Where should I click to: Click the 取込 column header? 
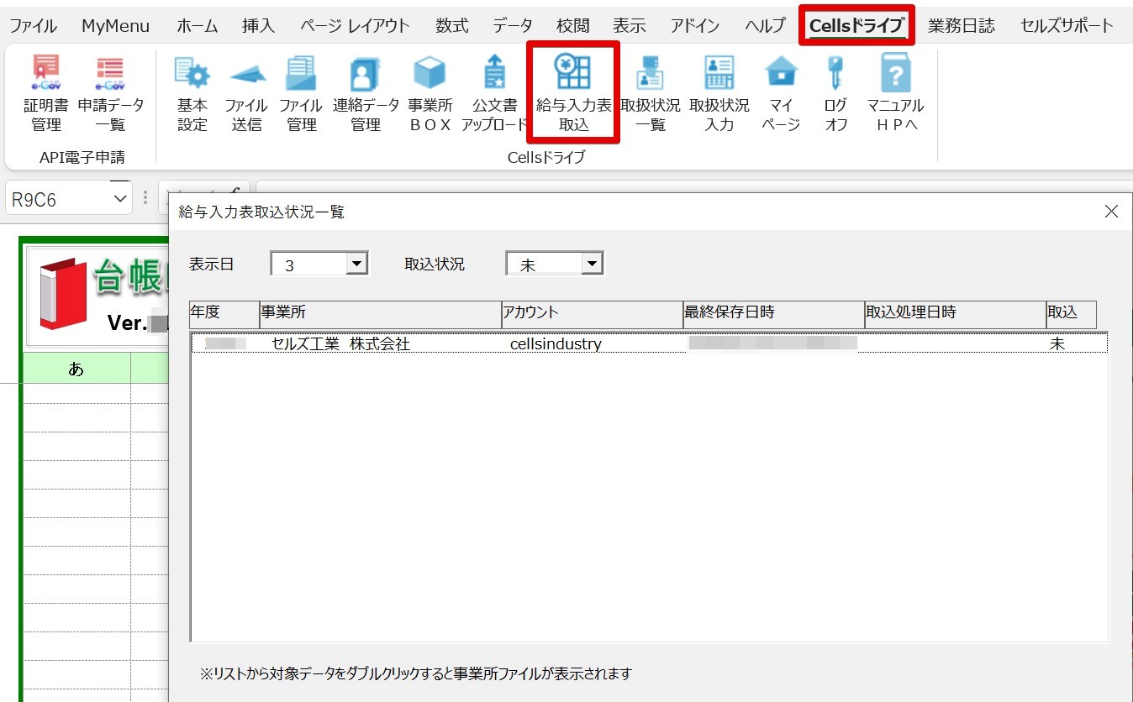(1071, 313)
